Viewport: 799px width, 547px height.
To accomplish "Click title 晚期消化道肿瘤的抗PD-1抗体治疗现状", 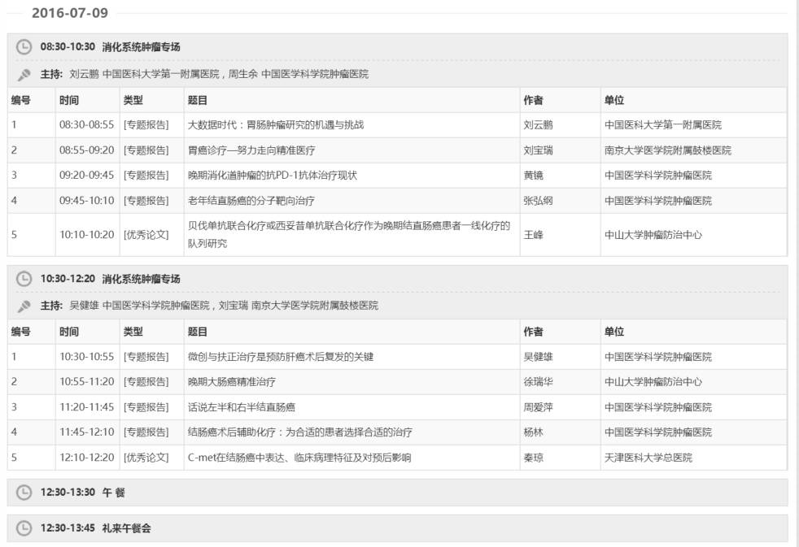I will [272, 175].
